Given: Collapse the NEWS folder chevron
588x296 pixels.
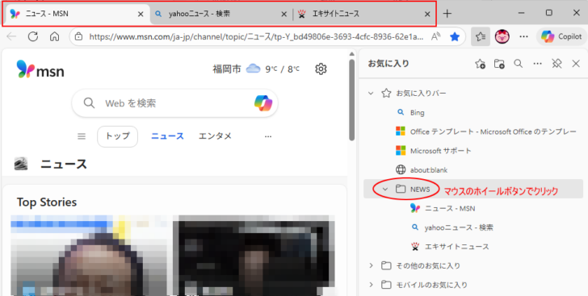Looking at the screenshot, I should [384, 190].
